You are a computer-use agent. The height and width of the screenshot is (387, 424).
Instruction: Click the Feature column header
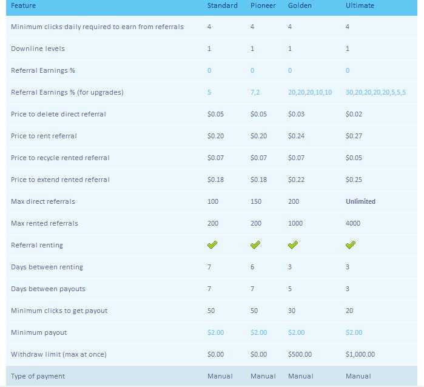click(x=23, y=5)
